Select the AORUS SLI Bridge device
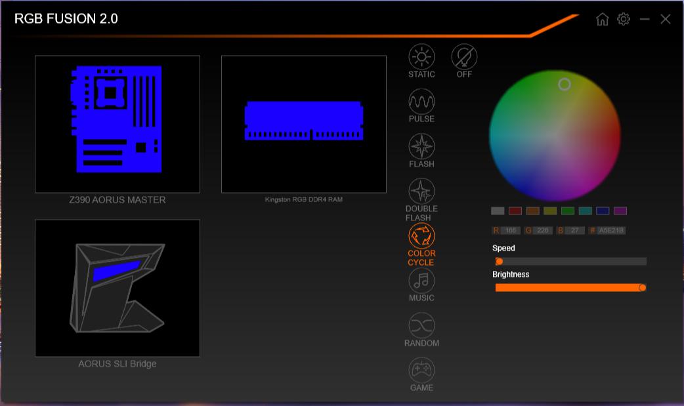This screenshot has width=684, height=406. [118, 288]
